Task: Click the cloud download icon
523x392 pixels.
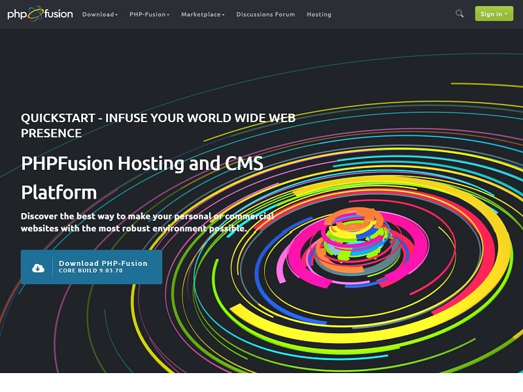Action: pos(38,268)
